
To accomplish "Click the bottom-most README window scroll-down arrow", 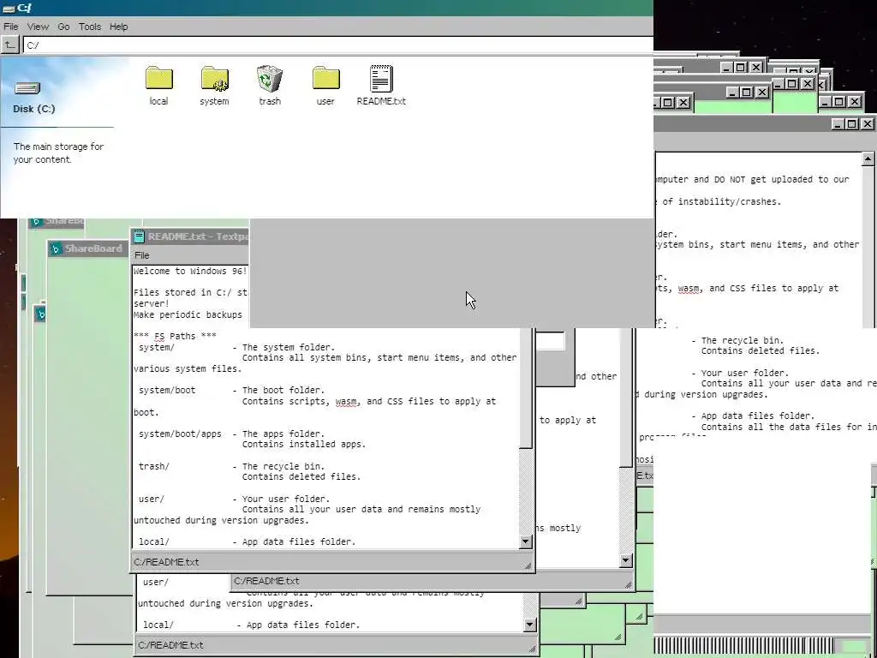I will (x=529, y=625).
